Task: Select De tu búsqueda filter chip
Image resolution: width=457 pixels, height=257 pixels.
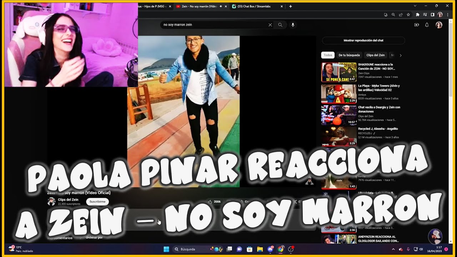Action: click(x=349, y=55)
